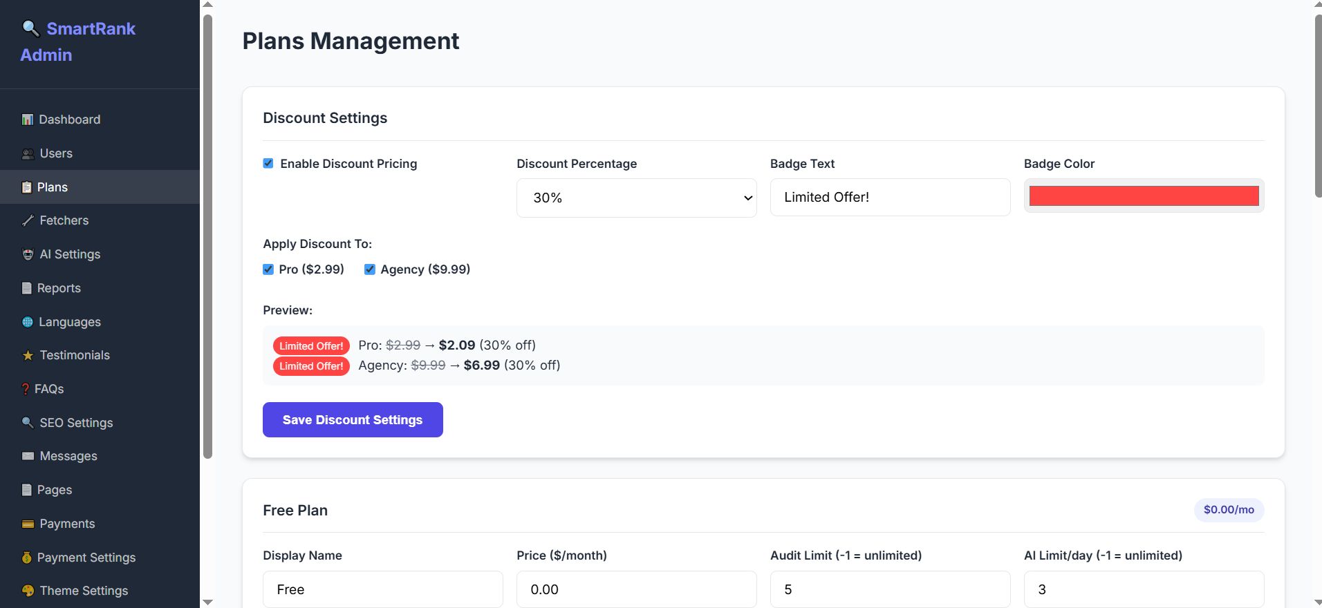Click the Dashboard chart icon in sidebar

pyautogui.click(x=28, y=120)
